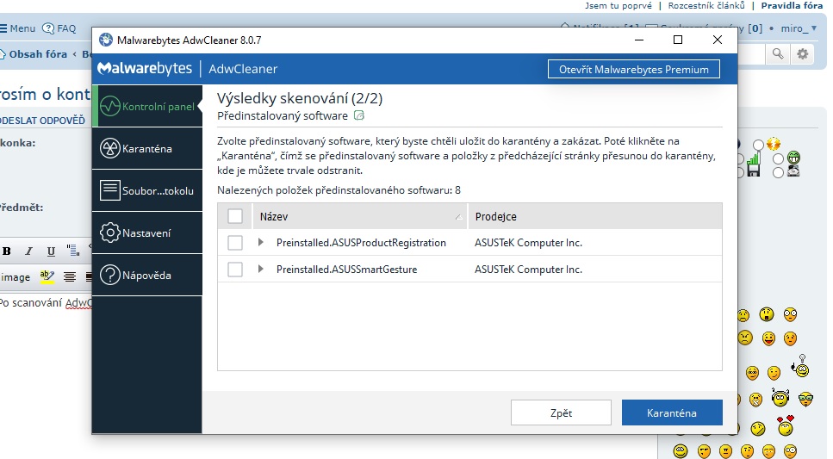
Task: Expand the Preinstalled.ASUSSmartGesture row
Action: tap(261, 270)
